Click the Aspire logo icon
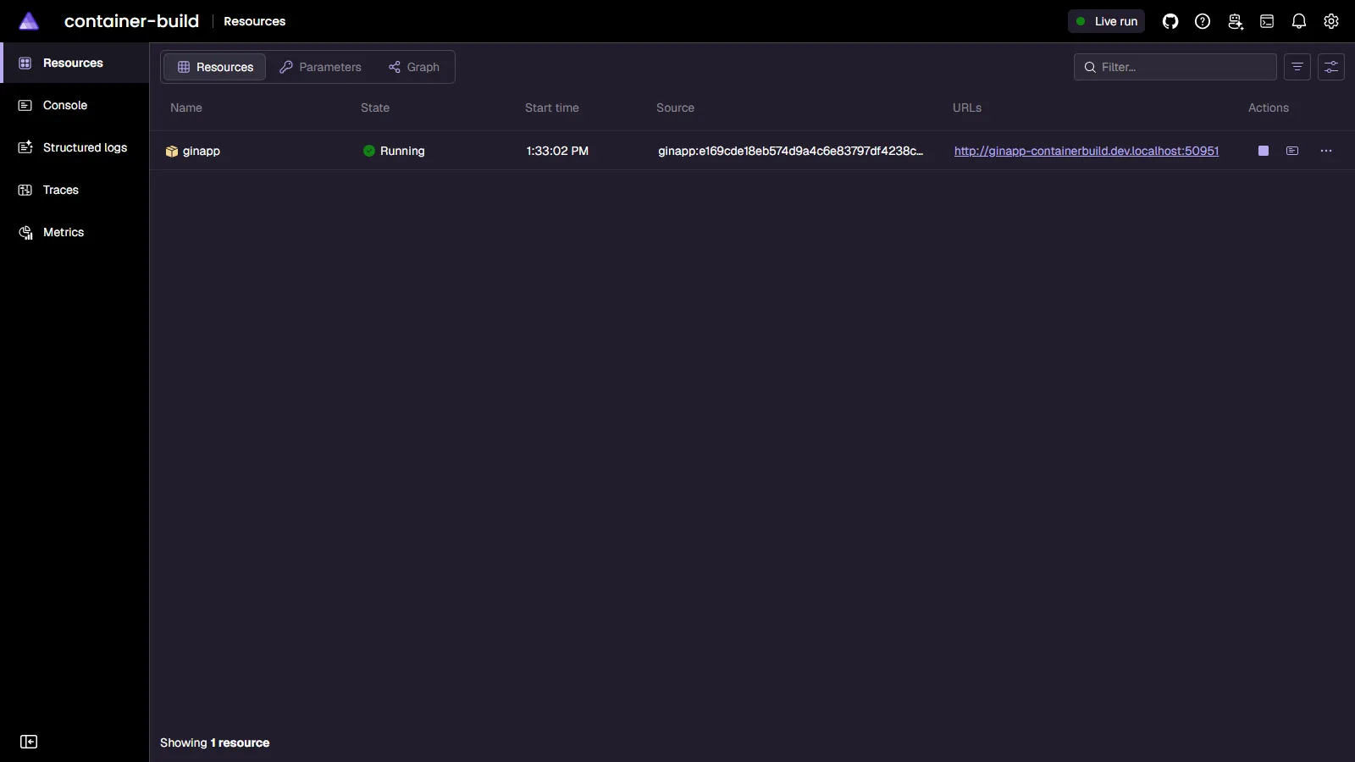1355x762 pixels. pos(29,21)
